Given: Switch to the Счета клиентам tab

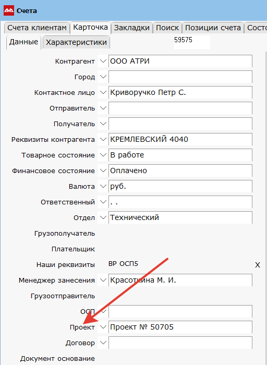Looking at the screenshot, I should (x=37, y=28).
